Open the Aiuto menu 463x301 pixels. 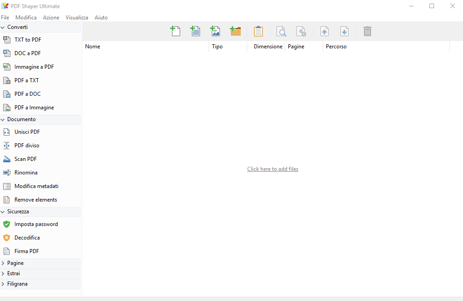coord(101,17)
